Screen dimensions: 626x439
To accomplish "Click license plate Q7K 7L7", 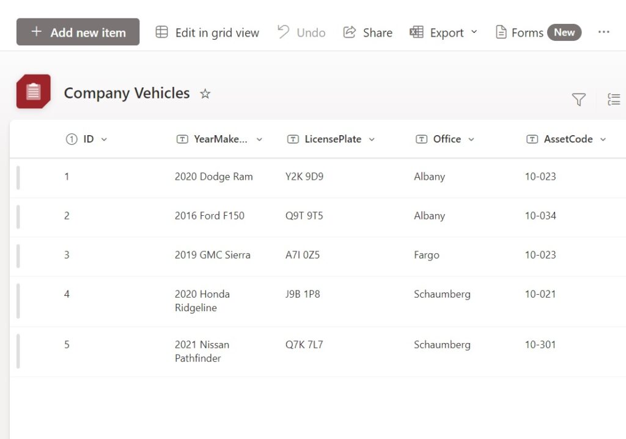I will [304, 344].
